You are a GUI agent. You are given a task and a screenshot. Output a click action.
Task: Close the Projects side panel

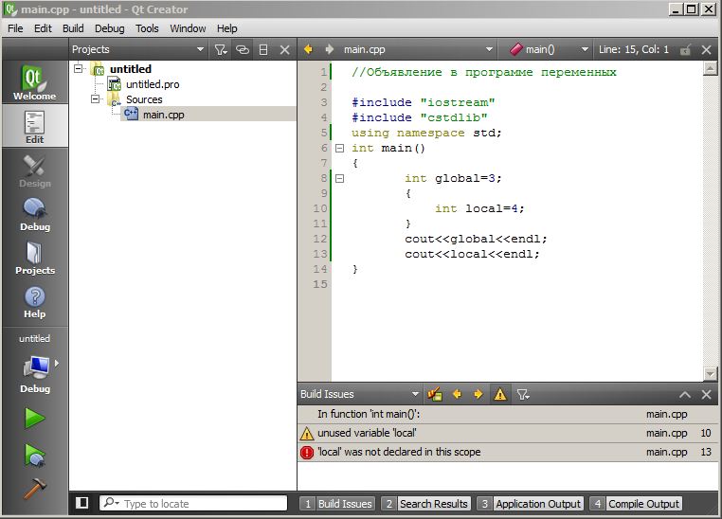click(284, 49)
